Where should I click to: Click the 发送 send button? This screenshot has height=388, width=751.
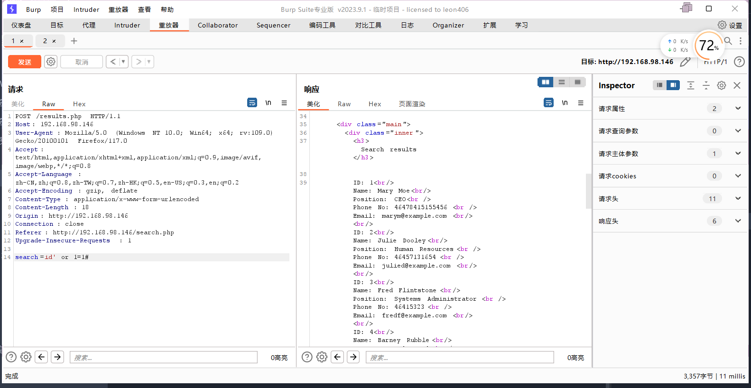[x=25, y=62]
